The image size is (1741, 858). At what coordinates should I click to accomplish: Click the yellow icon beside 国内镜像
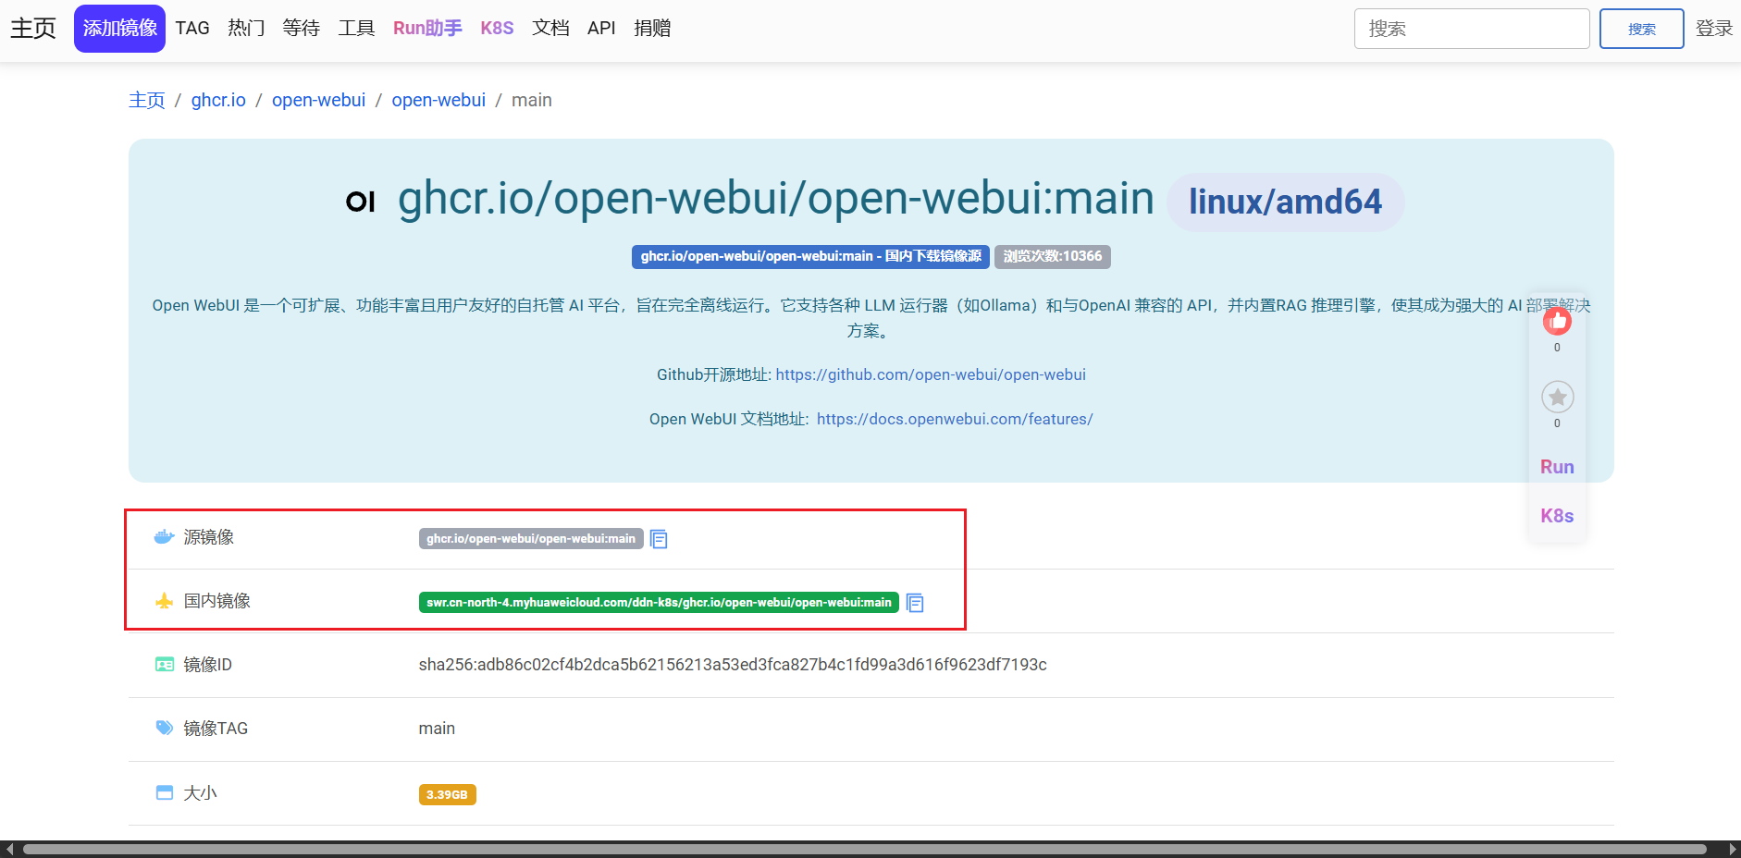point(165,601)
